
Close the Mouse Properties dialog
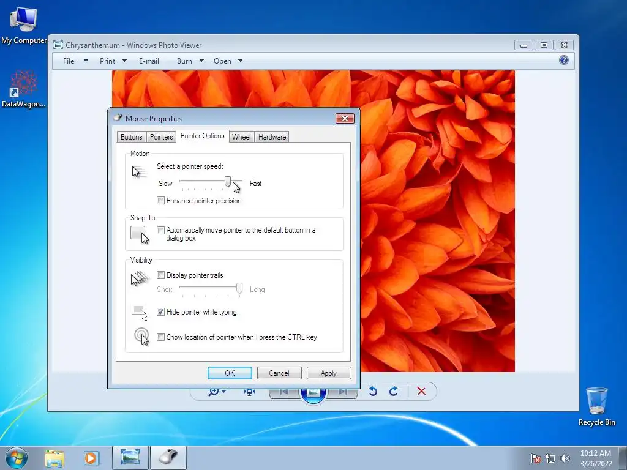345,118
